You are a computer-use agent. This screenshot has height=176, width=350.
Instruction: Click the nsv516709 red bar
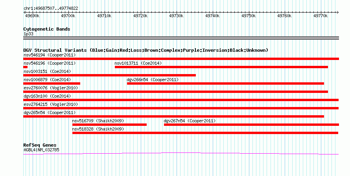tap(110, 125)
